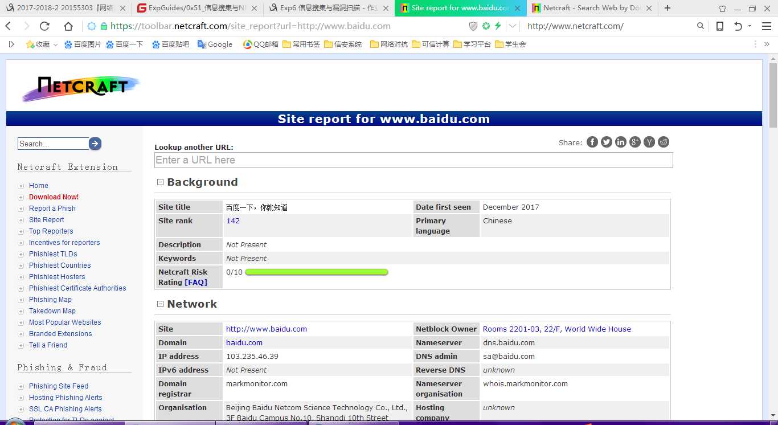Click the dns.baidu.com nameserver value
The width and height of the screenshot is (778, 425).
[509, 343]
